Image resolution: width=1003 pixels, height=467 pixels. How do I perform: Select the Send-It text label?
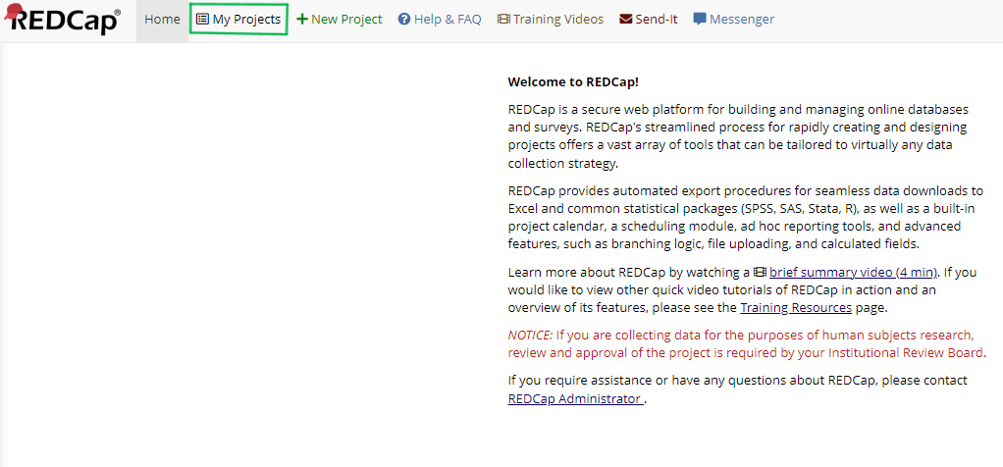click(657, 20)
